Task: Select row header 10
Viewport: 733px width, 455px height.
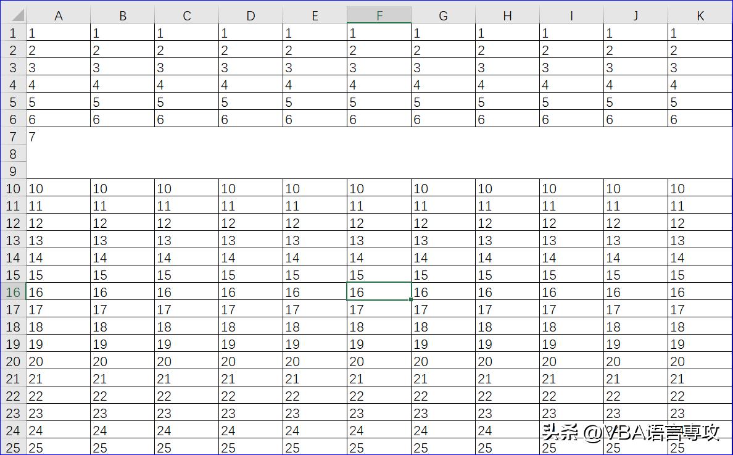Action: point(13,189)
